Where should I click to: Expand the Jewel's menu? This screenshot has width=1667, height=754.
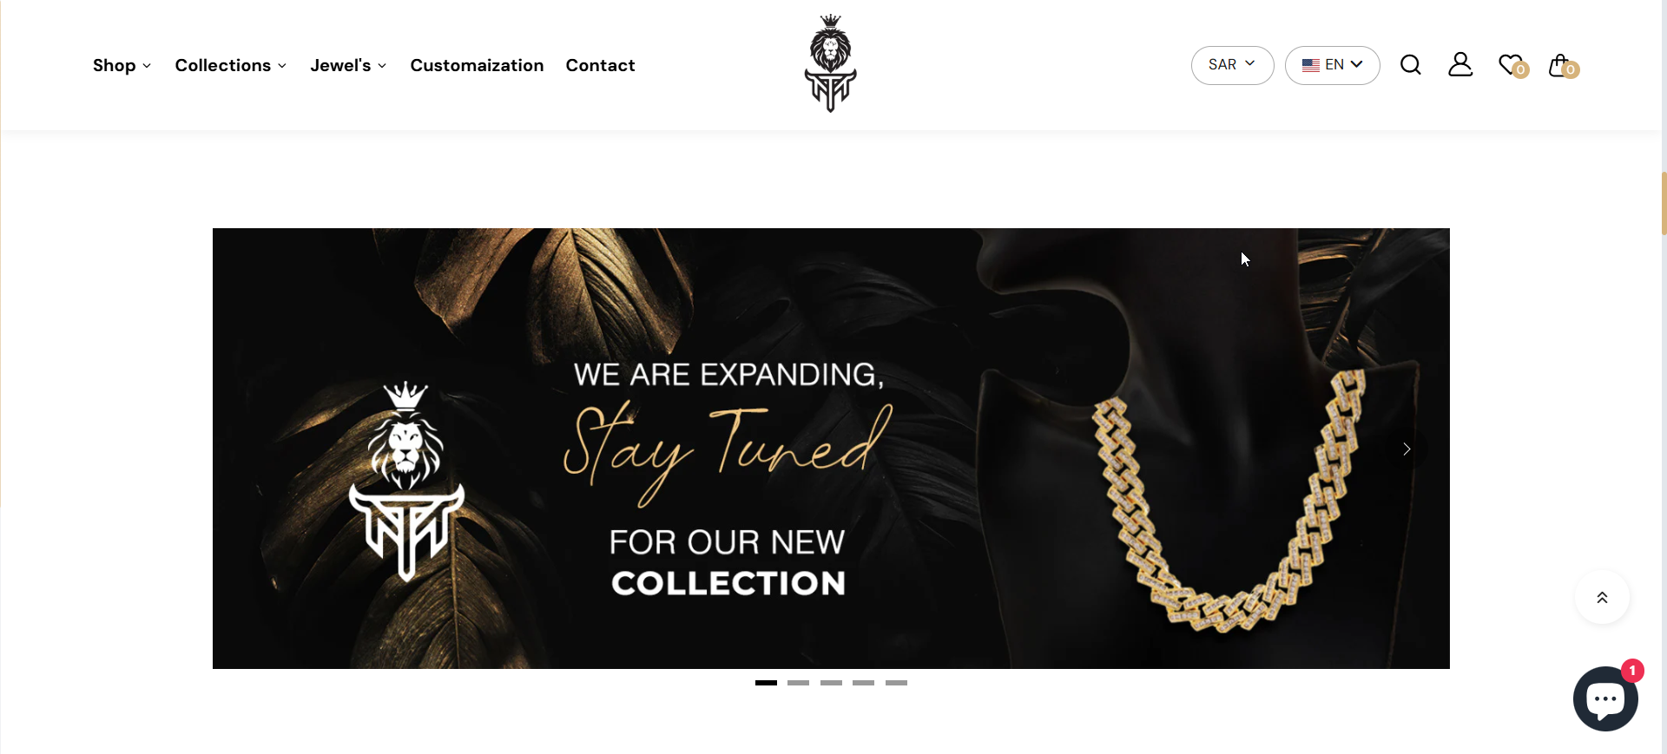point(348,65)
